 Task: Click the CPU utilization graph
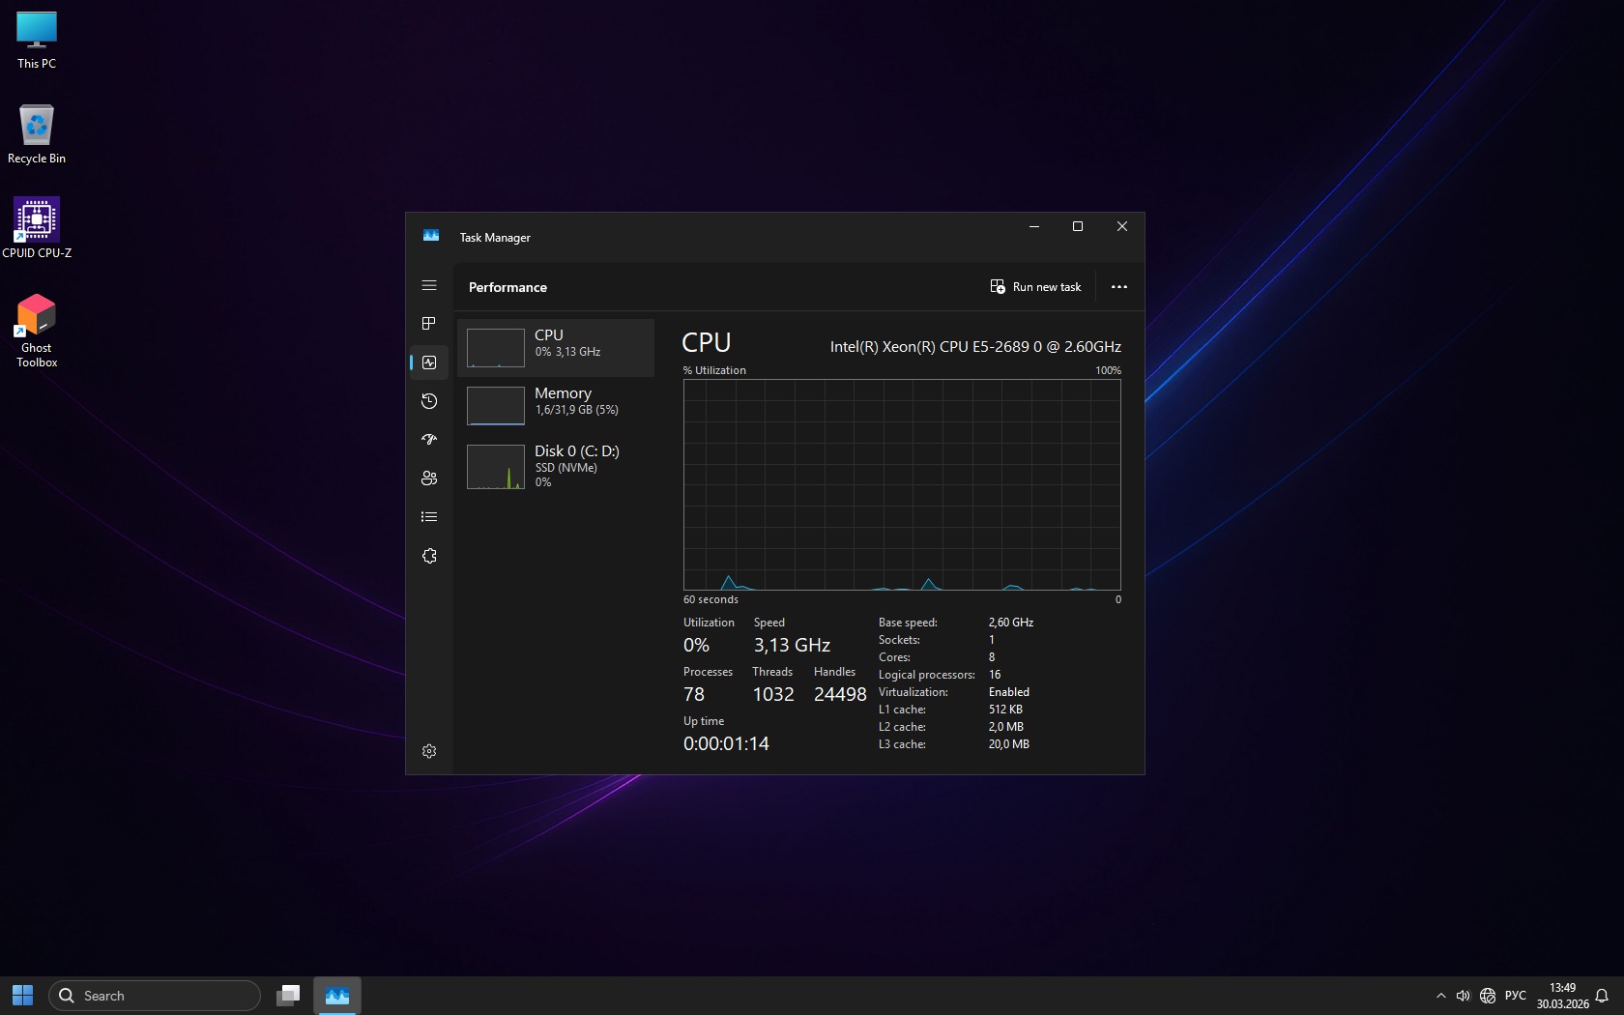pyautogui.click(x=901, y=484)
